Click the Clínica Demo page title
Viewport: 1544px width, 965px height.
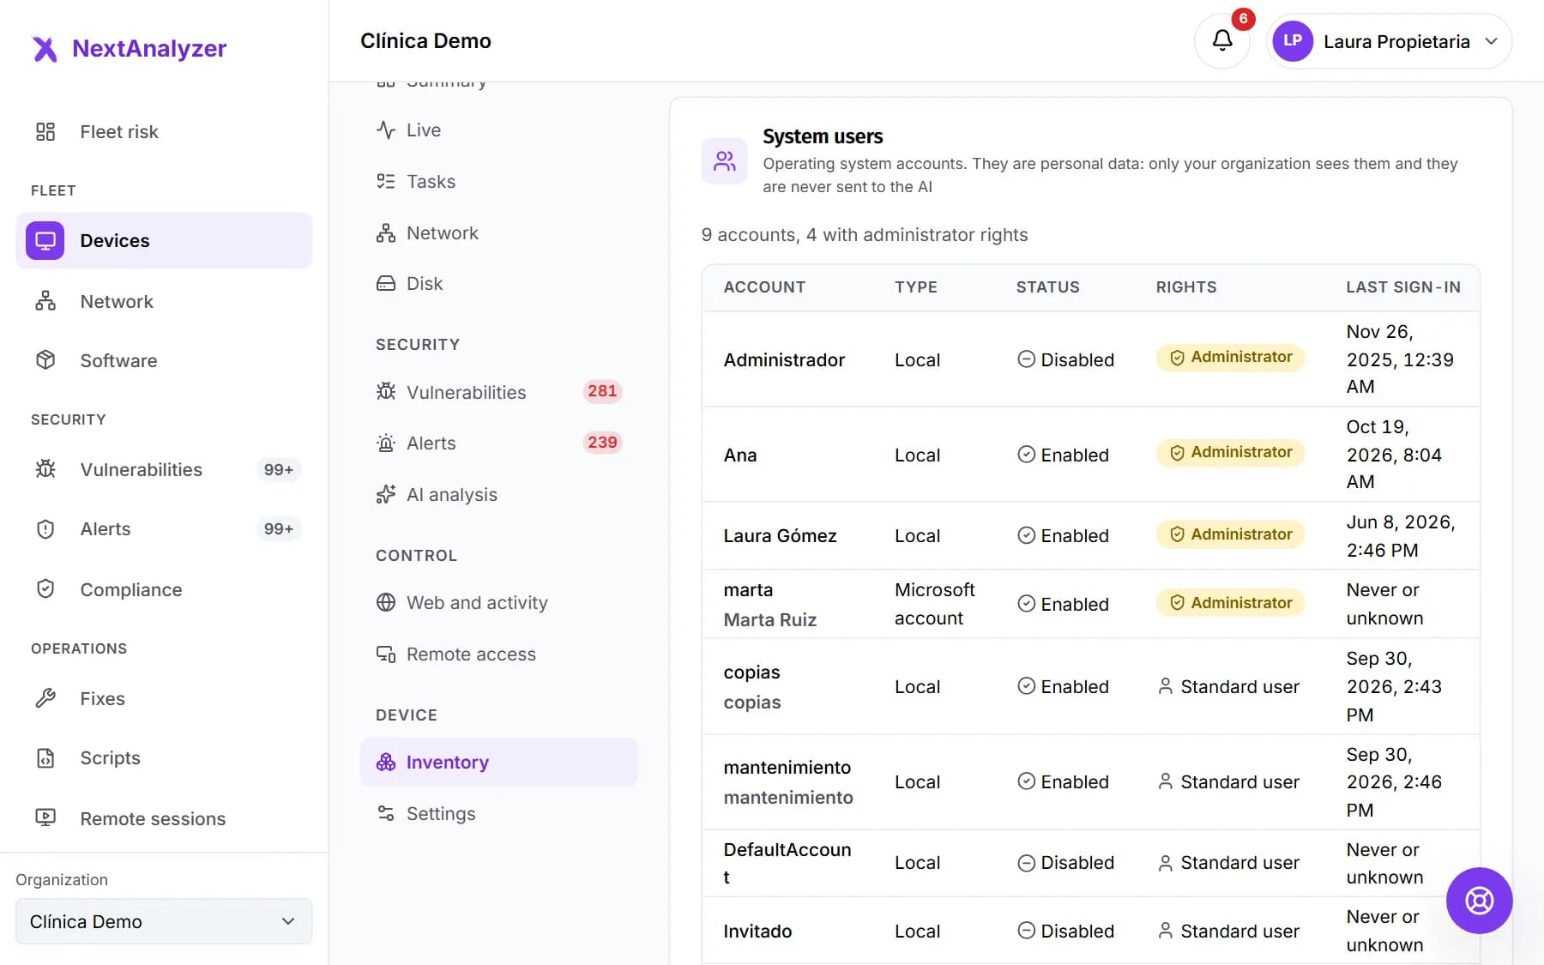(x=425, y=40)
